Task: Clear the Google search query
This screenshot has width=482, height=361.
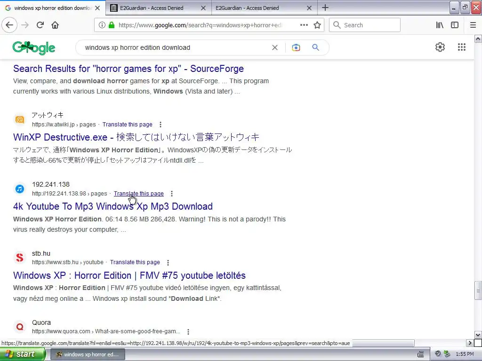Action: point(275,47)
